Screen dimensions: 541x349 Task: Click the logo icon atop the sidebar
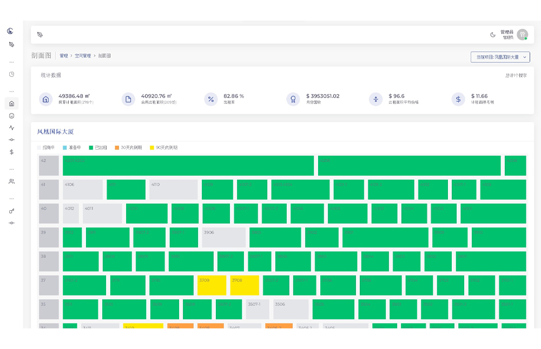[x=10, y=31]
